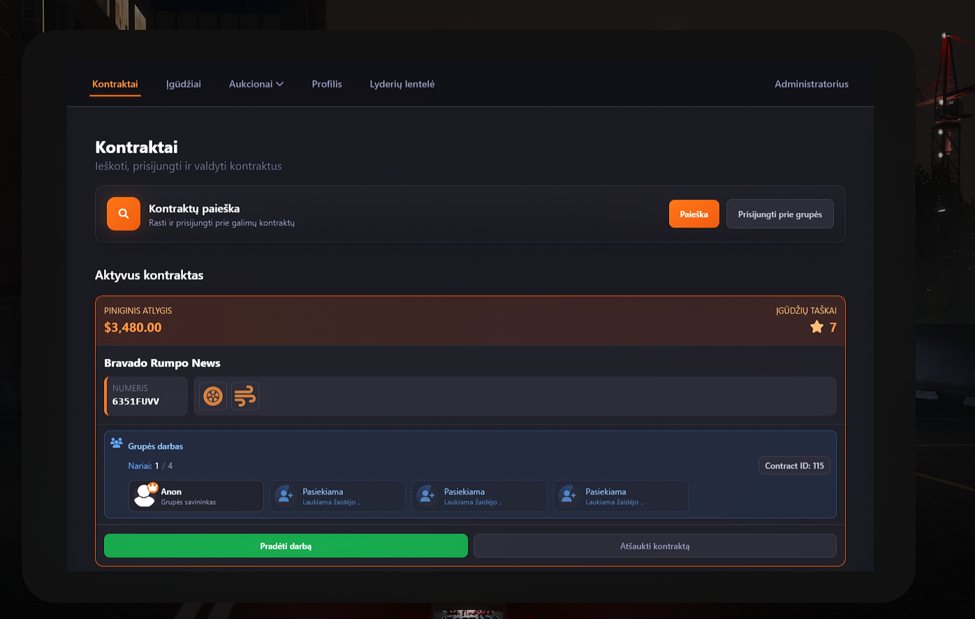This screenshot has width=975, height=619.
Task: Click Anon's crowned avatar icon
Action: click(145, 495)
